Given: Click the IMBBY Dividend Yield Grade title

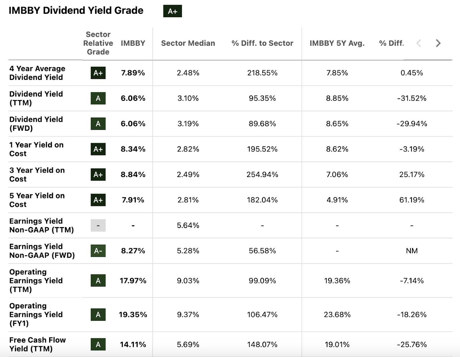Looking at the screenshot, I should (76, 10).
